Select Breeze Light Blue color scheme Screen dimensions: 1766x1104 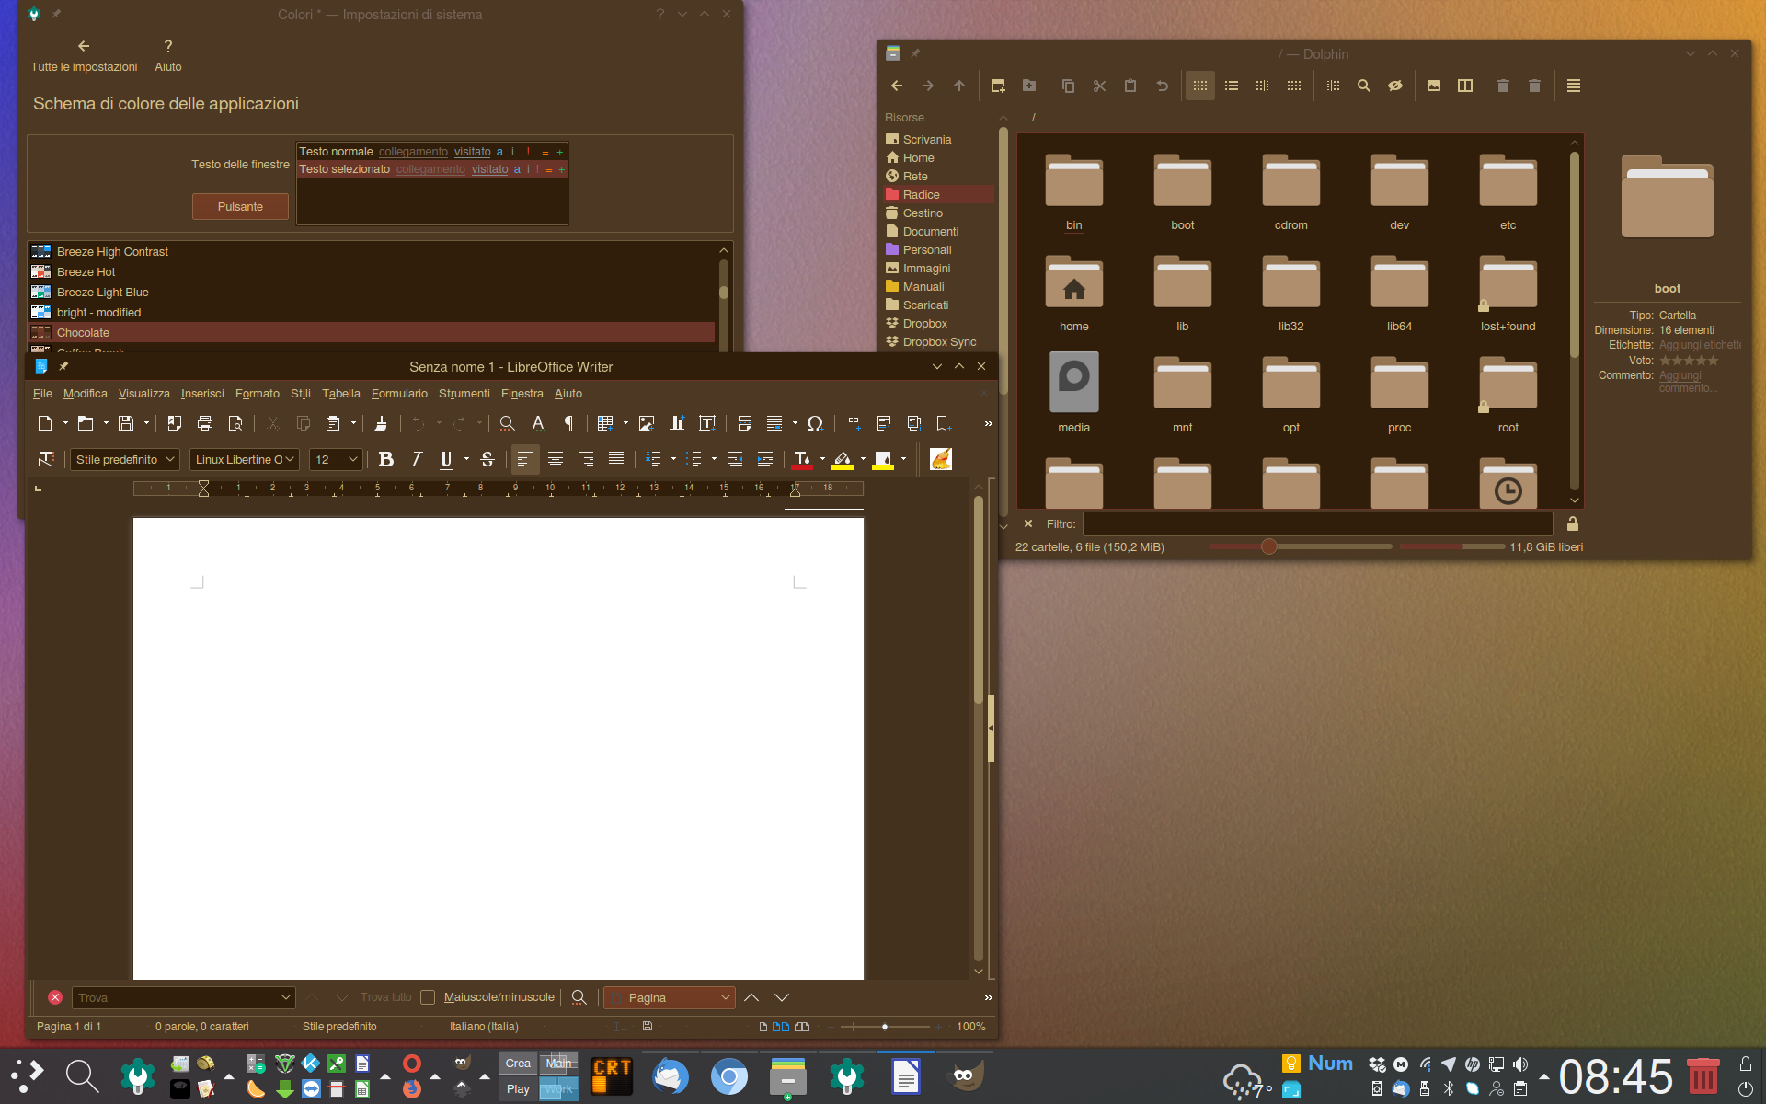coord(372,293)
